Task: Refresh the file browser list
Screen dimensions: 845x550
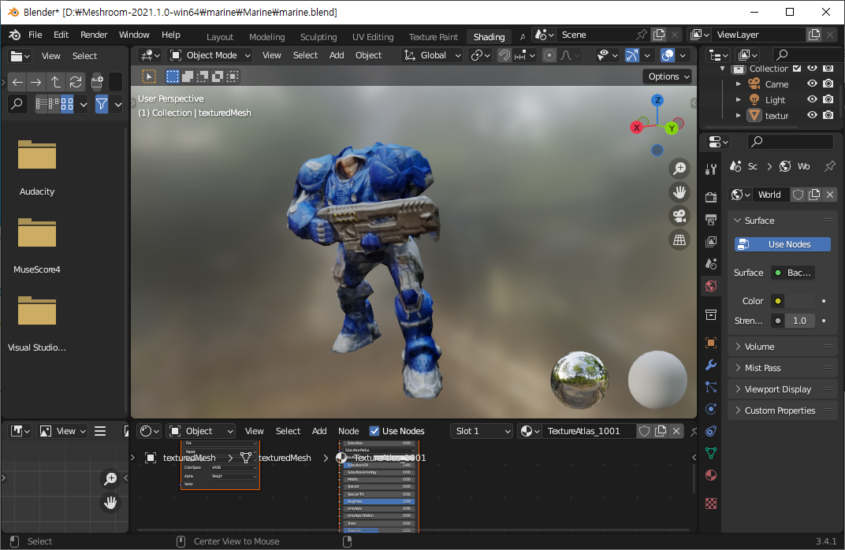Action: [76, 82]
